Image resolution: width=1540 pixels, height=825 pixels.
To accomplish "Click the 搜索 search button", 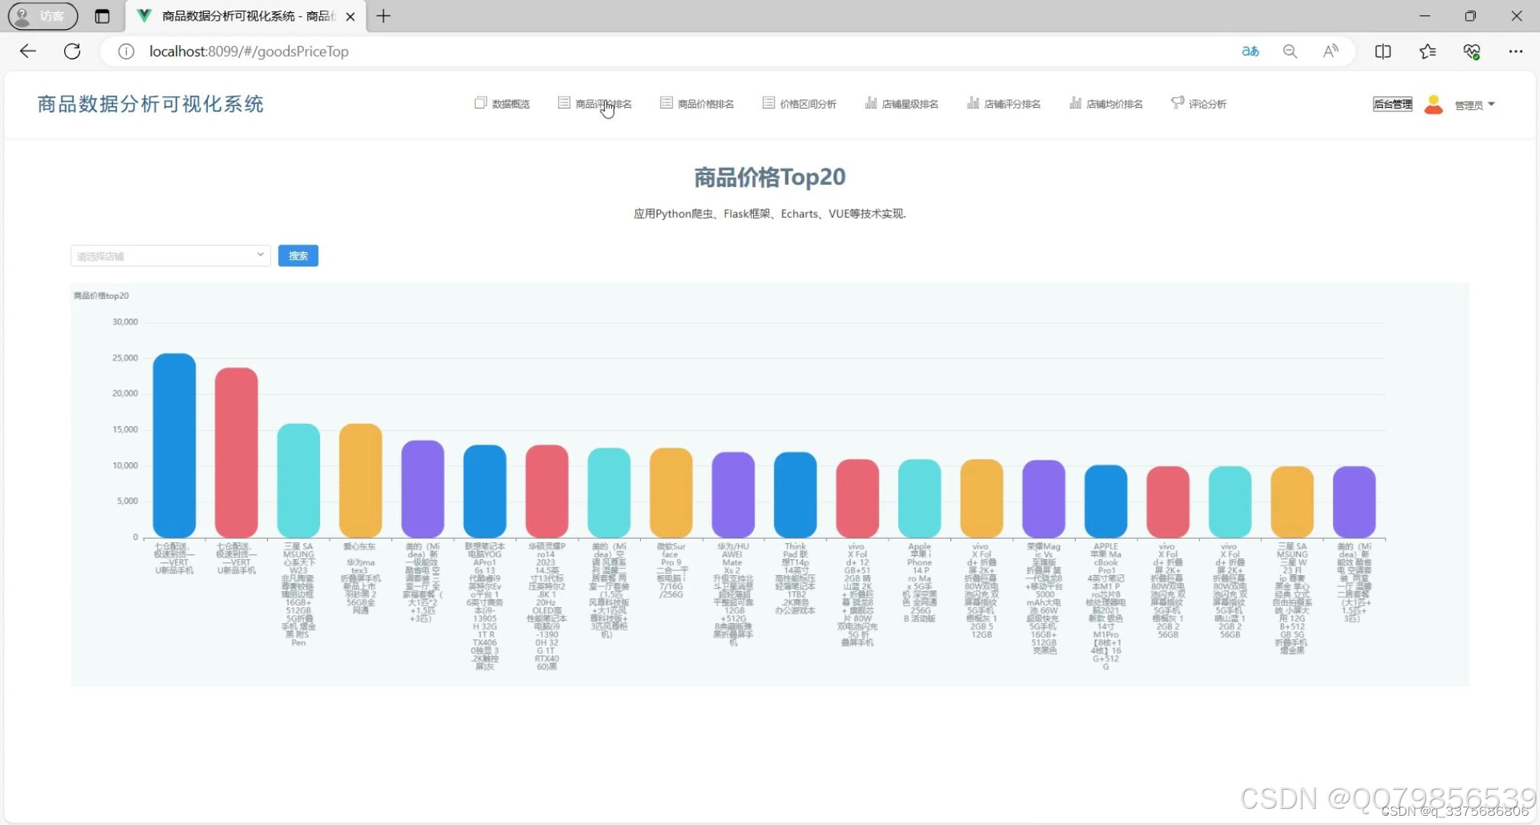I will click(298, 255).
